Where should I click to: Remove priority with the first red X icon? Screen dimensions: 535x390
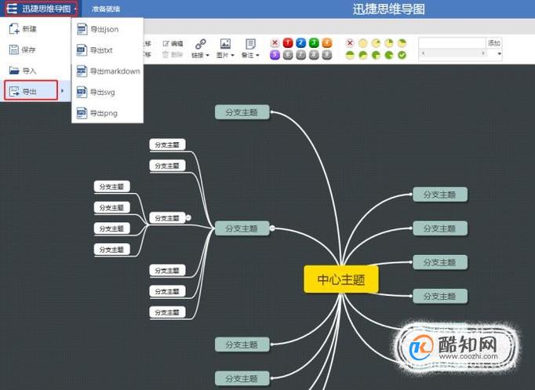coord(275,43)
